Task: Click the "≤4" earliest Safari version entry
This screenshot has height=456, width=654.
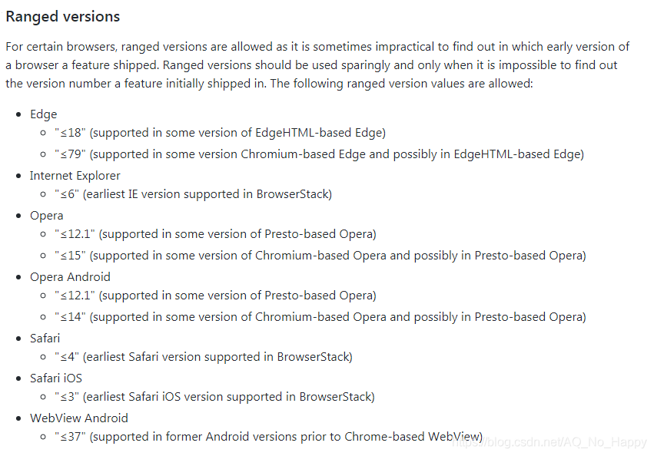Action: click(204, 357)
